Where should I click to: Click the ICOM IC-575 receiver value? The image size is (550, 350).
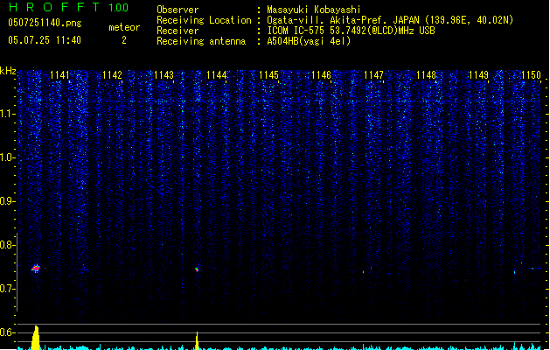351,31
